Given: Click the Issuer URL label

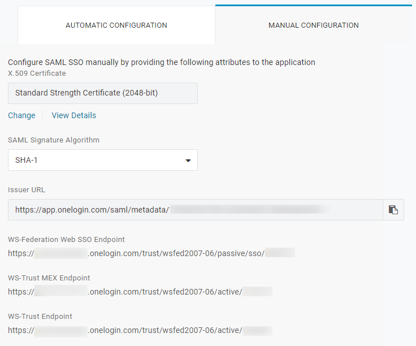Looking at the screenshot, I should click(27, 190).
